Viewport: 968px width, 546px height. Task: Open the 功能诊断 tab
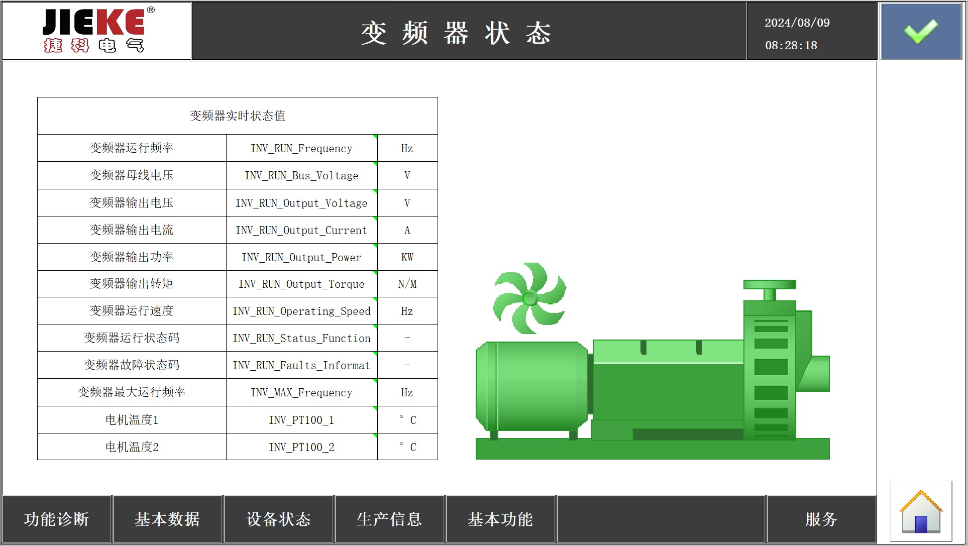click(x=56, y=519)
